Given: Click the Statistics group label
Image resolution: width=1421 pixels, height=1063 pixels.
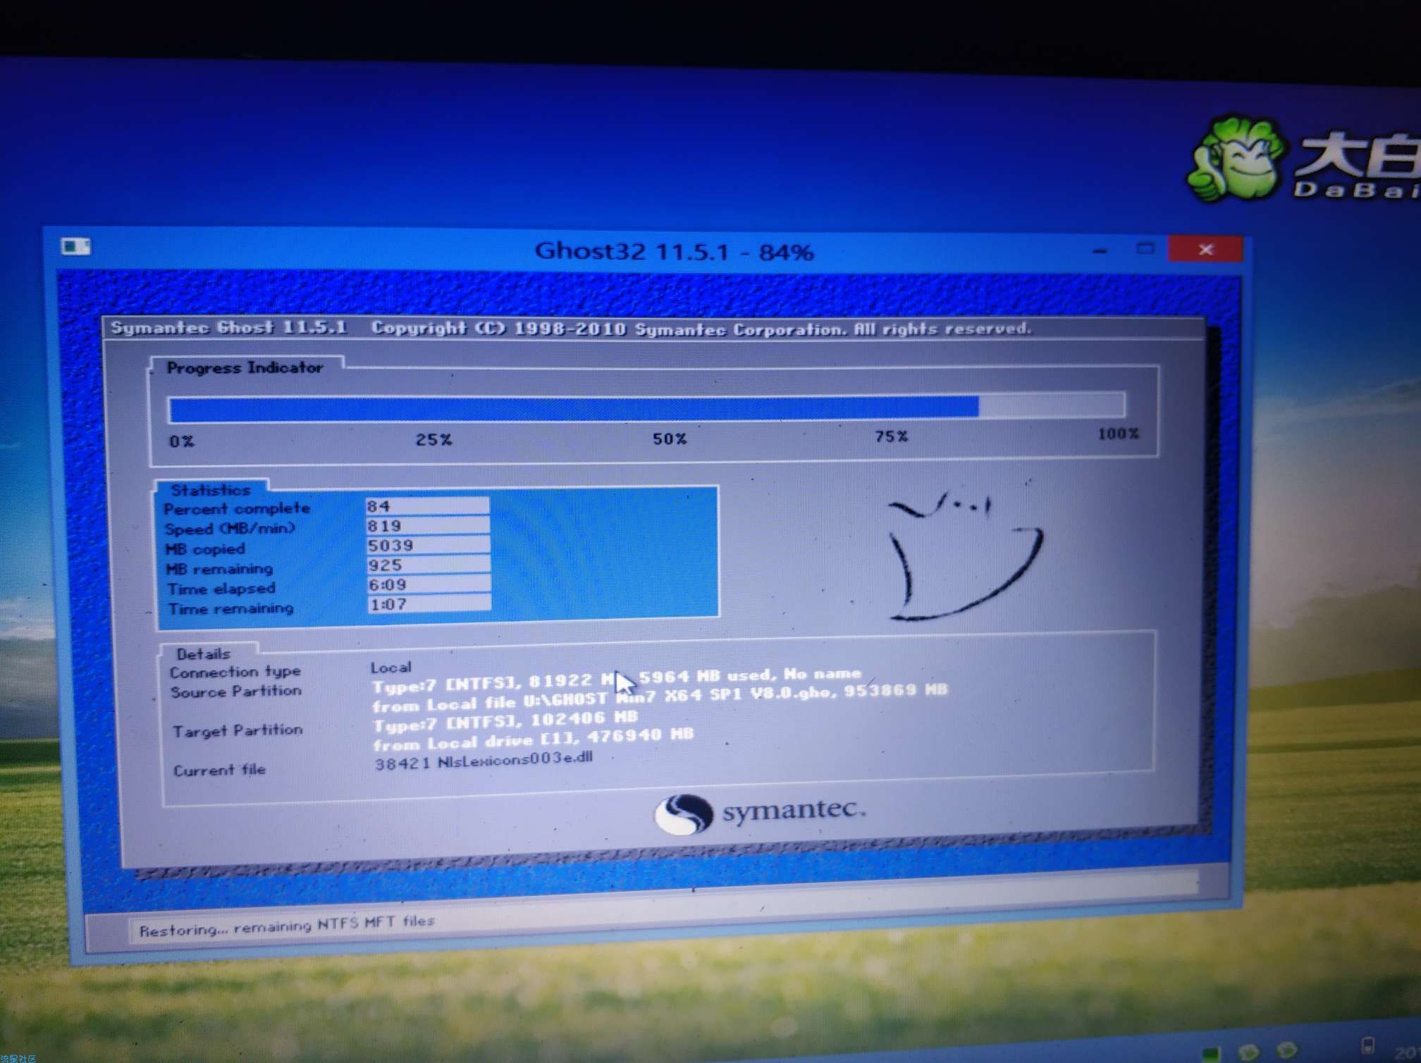Looking at the screenshot, I should pyautogui.click(x=211, y=490).
